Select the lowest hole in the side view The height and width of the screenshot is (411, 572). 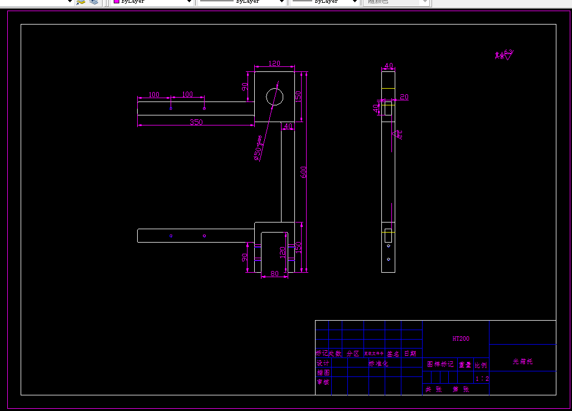point(389,259)
